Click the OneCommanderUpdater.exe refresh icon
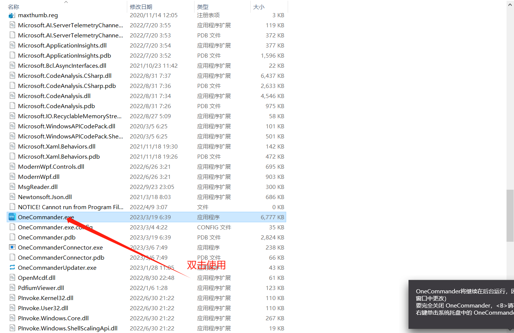This screenshot has width=514, height=333. 12,268
